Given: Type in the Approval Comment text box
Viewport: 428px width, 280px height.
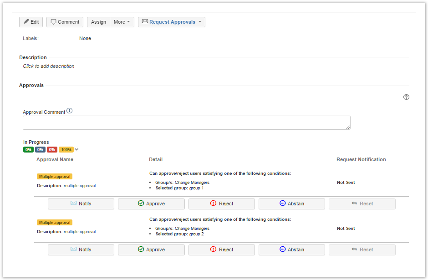Looking at the screenshot, I should pos(187,122).
